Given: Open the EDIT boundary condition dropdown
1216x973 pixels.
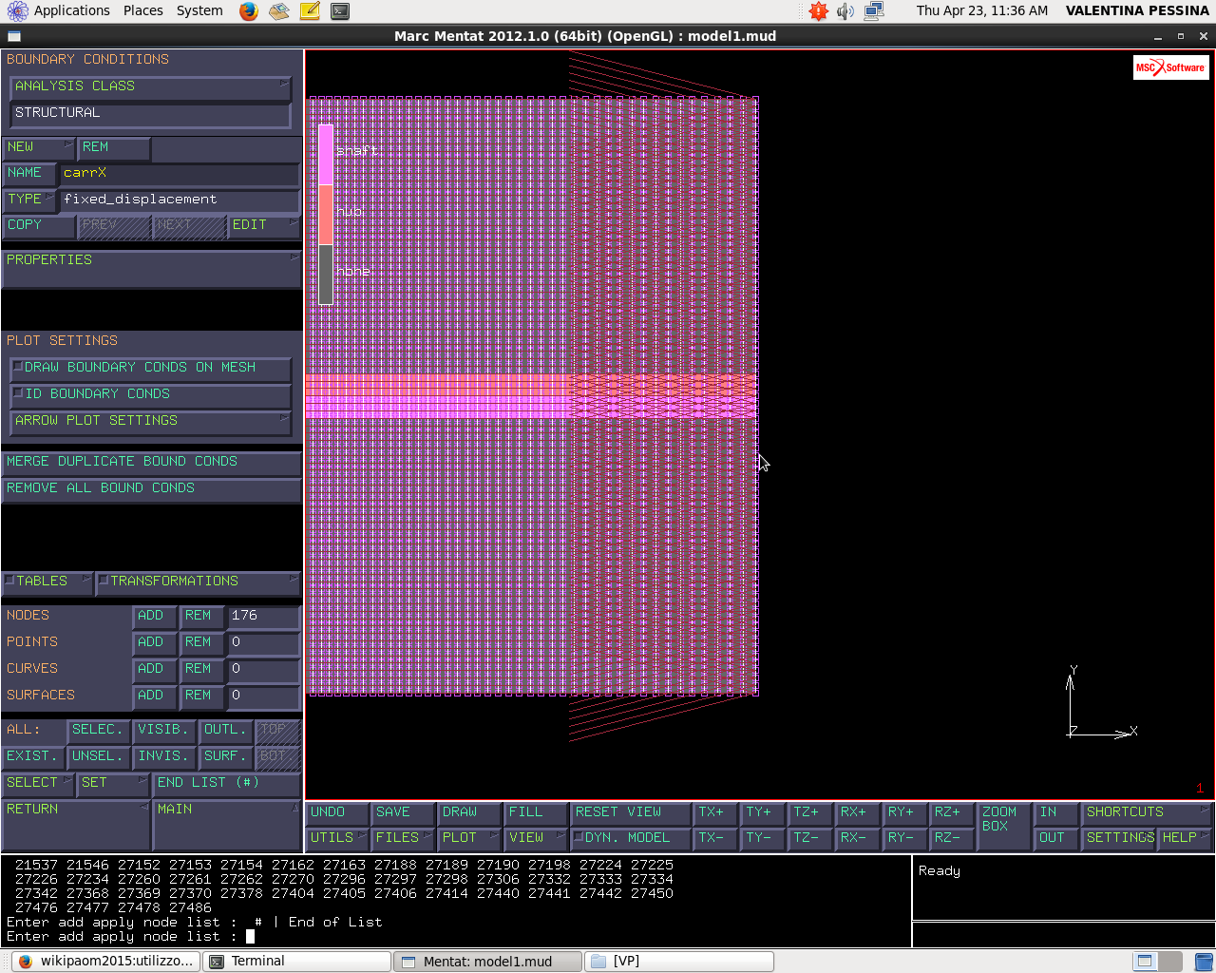Looking at the screenshot, I should [264, 225].
